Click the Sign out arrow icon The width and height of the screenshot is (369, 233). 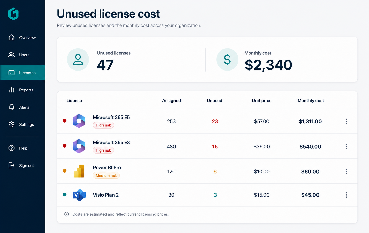12,165
